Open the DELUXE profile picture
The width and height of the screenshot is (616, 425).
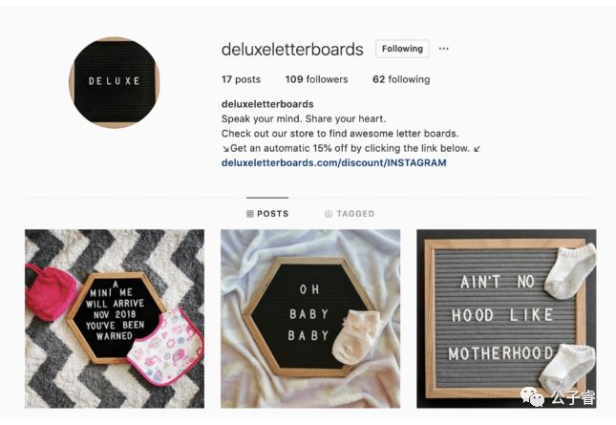click(115, 82)
